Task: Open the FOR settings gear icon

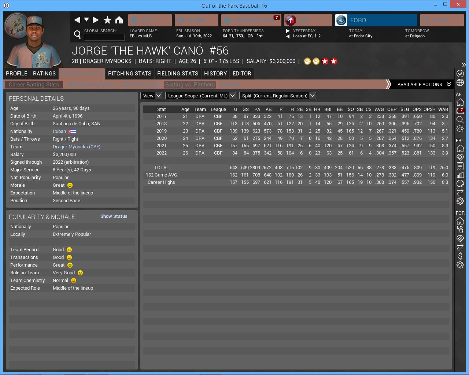Action: 460,265
